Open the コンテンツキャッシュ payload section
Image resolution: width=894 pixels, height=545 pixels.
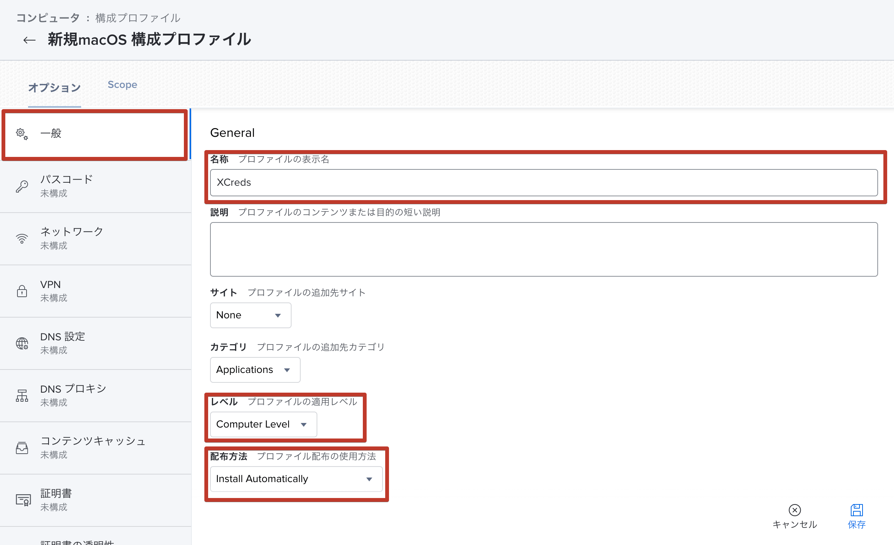[x=96, y=448]
